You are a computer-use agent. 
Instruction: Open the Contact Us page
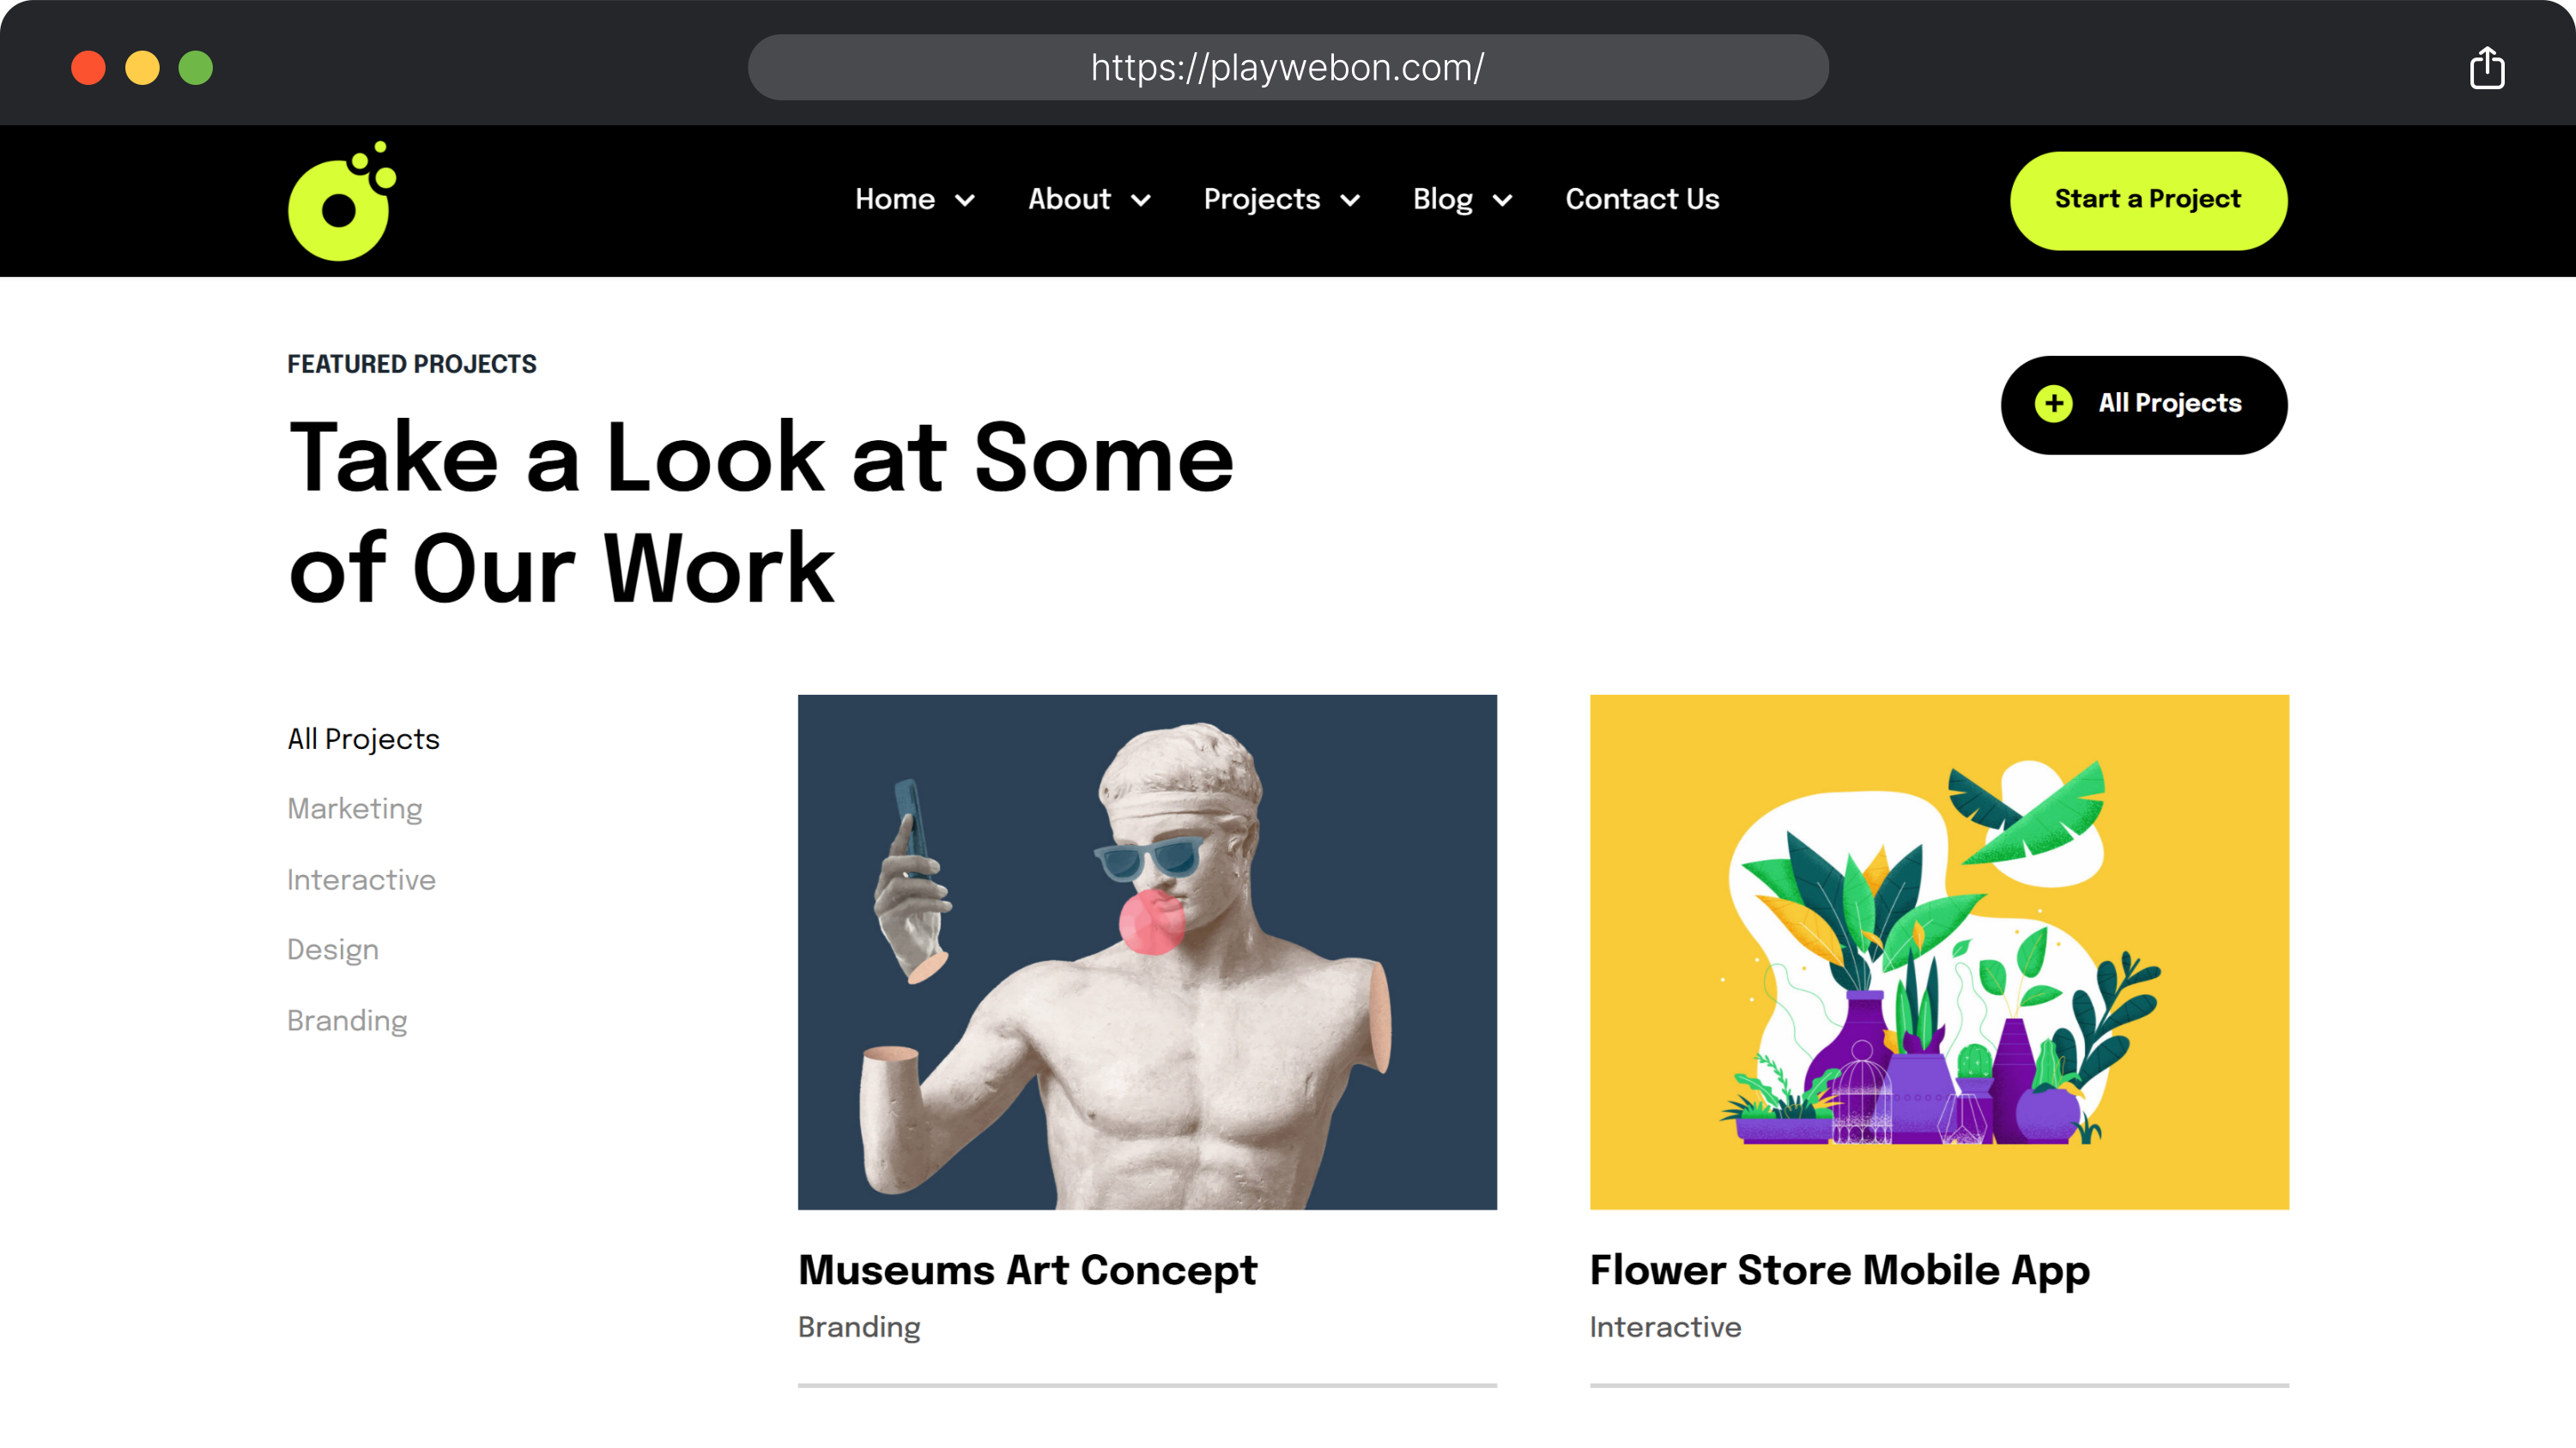[1642, 199]
